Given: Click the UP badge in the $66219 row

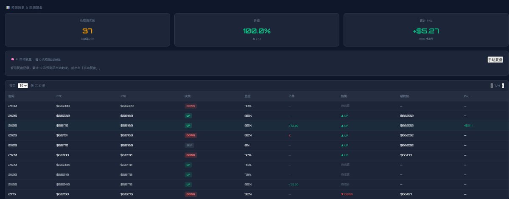Looking at the screenshot, I should 188,174.
